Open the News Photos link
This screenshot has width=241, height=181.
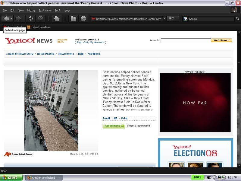pyautogui.click(x=46, y=54)
